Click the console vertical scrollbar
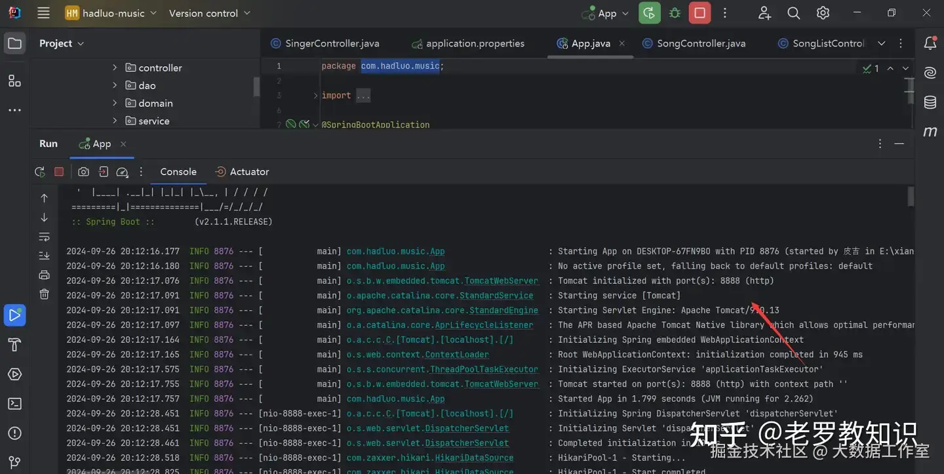The height and width of the screenshot is (474, 944). [911, 197]
